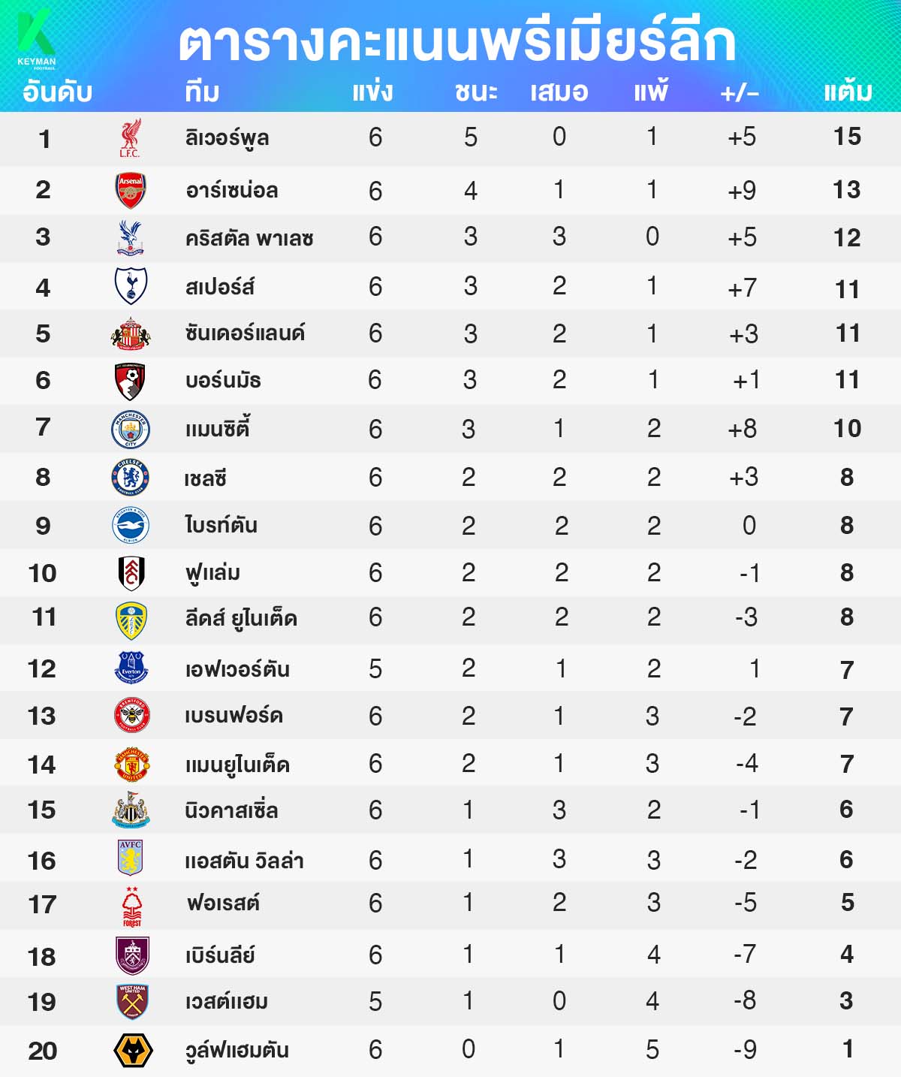Click the team name ลิเวอร์พูล
The image size is (901, 1077).
[x=227, y=138]
